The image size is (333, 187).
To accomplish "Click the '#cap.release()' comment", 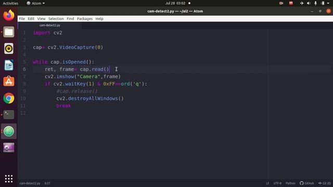I will click(x=77, y=91).
